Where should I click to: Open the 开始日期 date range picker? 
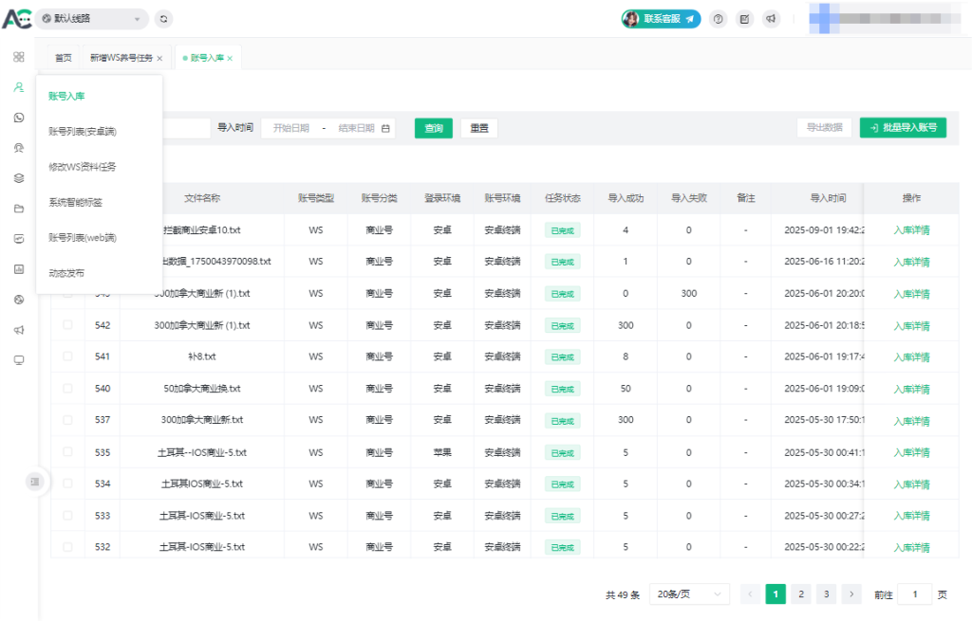(291, 128)
